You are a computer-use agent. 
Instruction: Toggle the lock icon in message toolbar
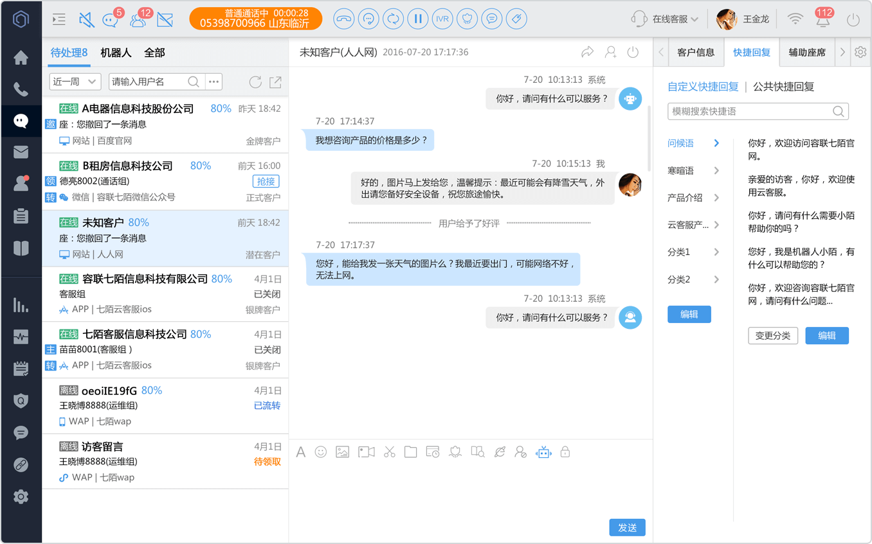(x=565, y=452)
